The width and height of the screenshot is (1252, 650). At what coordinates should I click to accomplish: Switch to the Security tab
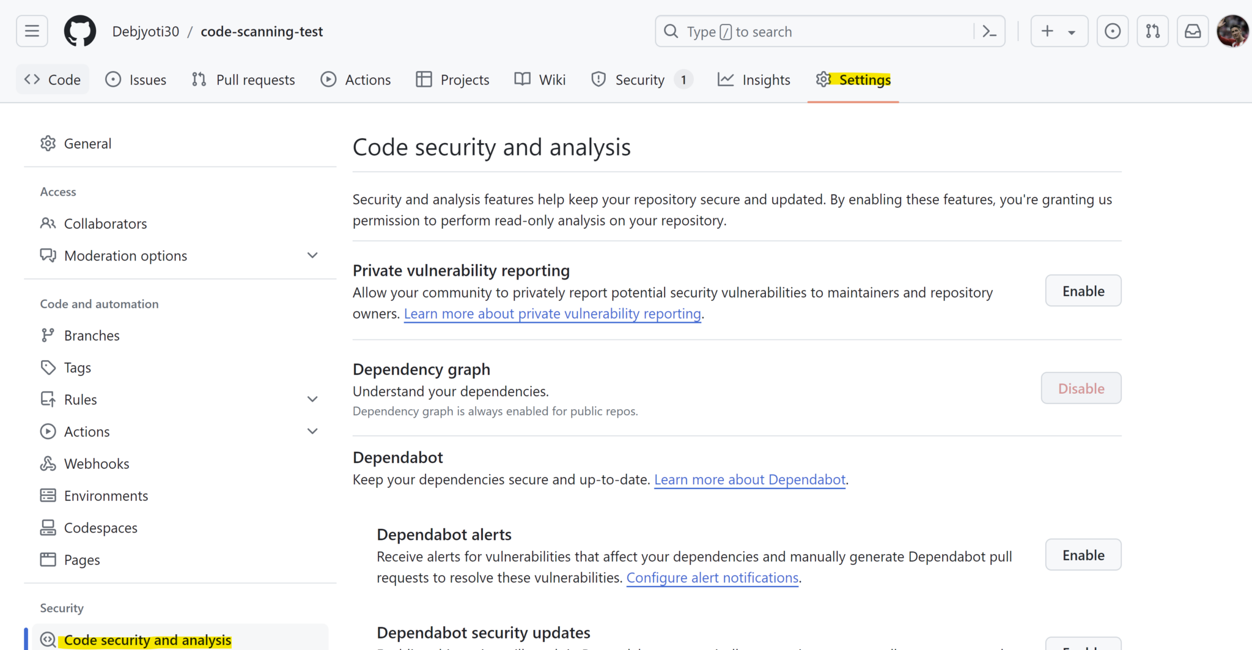point(639,80)
